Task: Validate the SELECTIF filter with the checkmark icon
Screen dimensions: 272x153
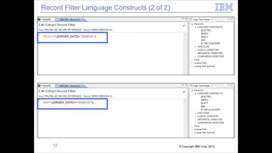Action: [184, 25]
